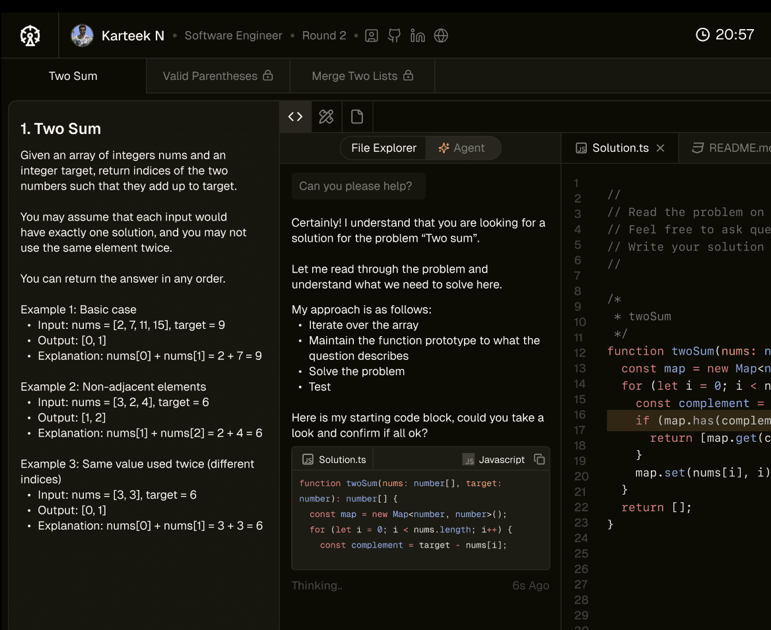Close the Solution.ts tab

tap(660, 148)
